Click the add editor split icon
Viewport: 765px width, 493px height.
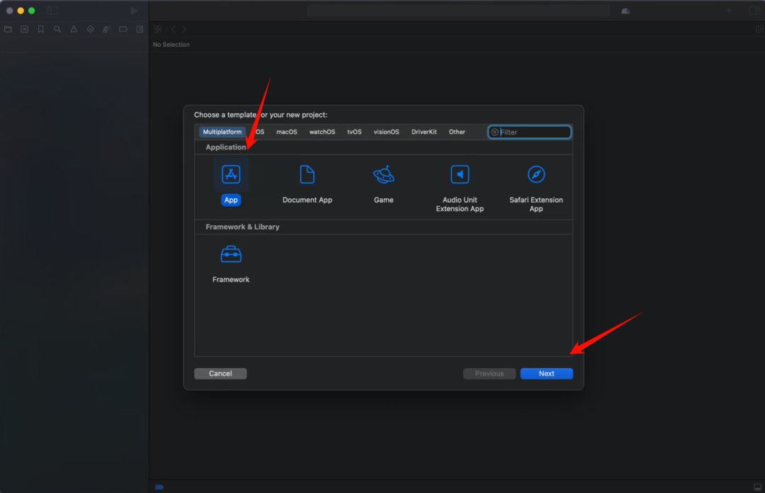[759, 29]
